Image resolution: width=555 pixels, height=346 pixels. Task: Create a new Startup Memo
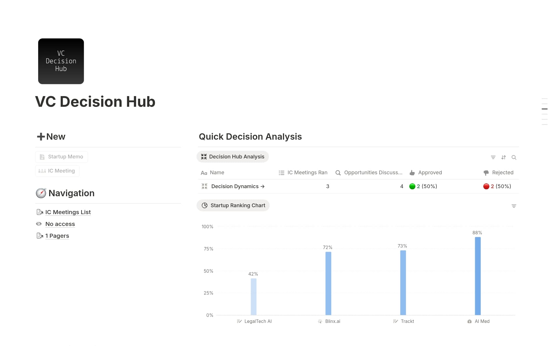pos(62,157)
